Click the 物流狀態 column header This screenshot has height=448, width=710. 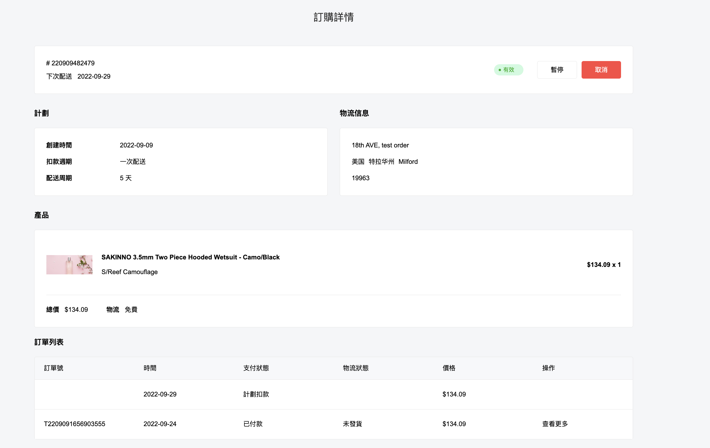pos(355,368)
